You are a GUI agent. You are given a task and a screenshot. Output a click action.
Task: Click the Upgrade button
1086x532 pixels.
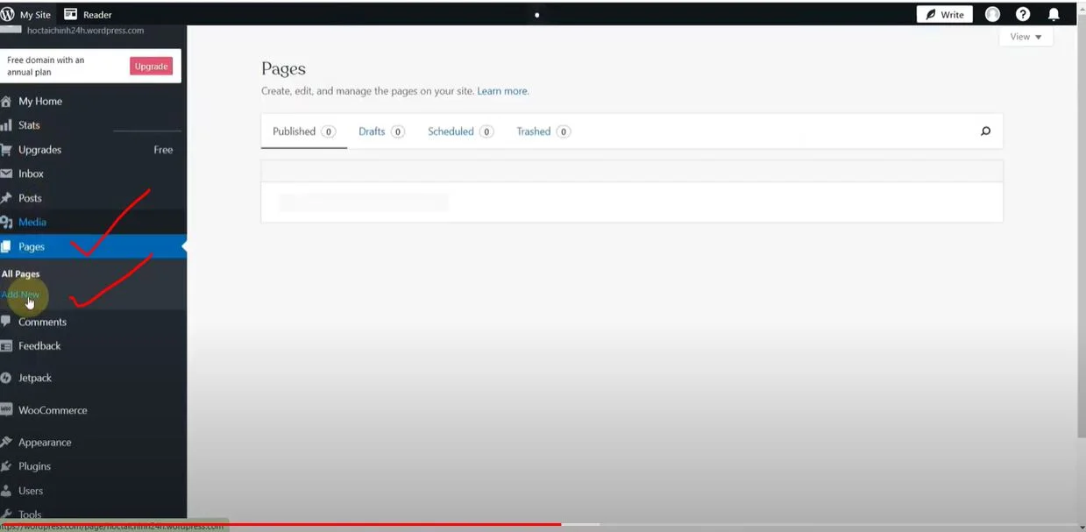tap(151, 67)
